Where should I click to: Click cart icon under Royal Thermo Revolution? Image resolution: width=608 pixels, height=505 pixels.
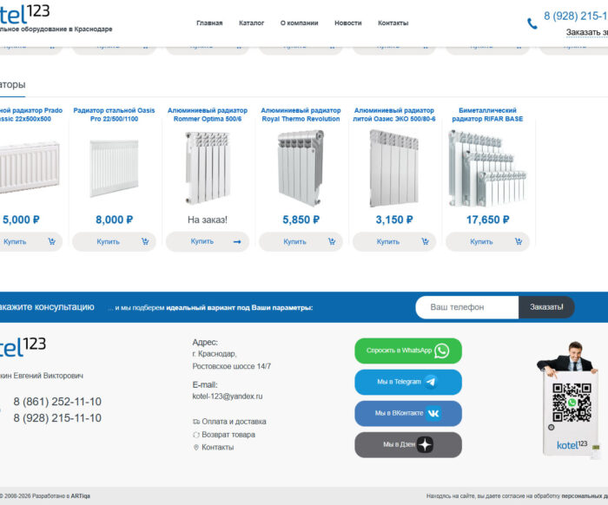click(x=331, y=242)
